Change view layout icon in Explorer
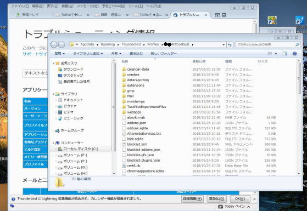This screenshot has height=211, width=307. (270, 53)
